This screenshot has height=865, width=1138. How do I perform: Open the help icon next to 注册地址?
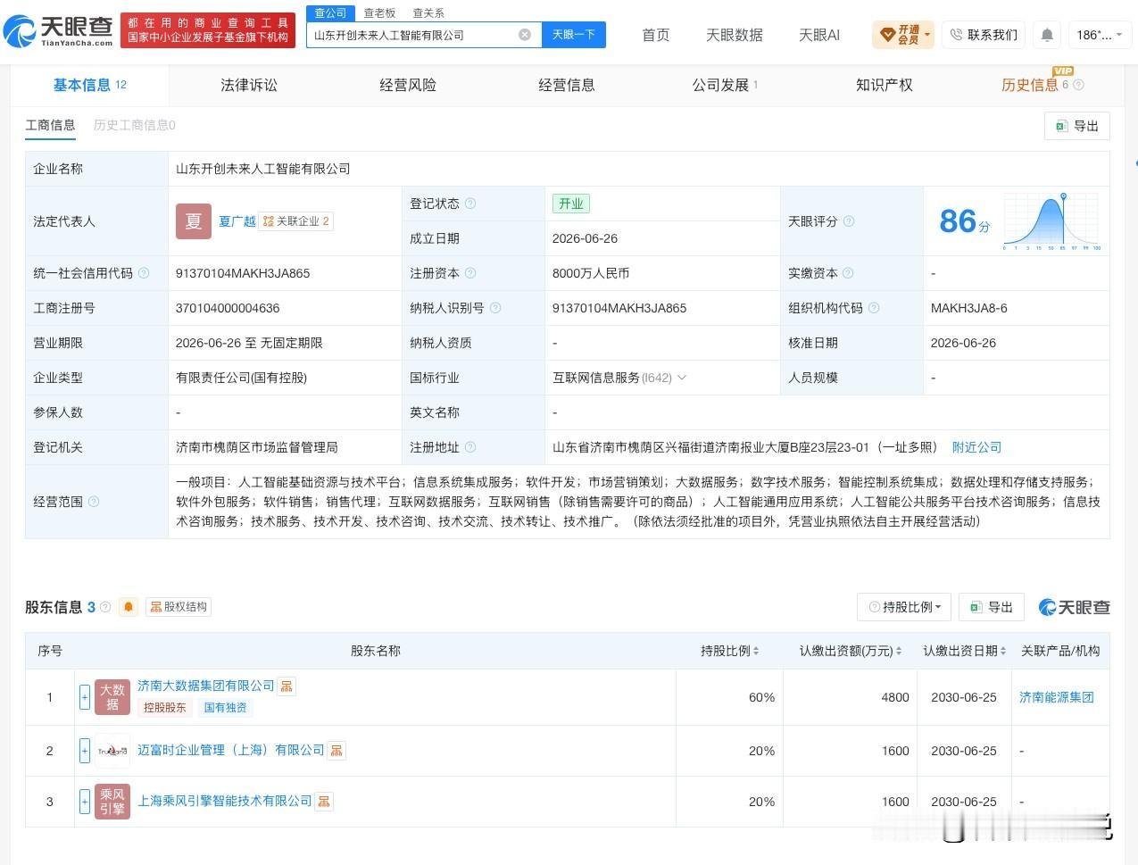coord(470,447)
